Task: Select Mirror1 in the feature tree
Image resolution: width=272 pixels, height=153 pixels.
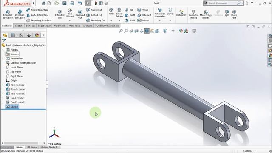Action: [x=12, y=107]
